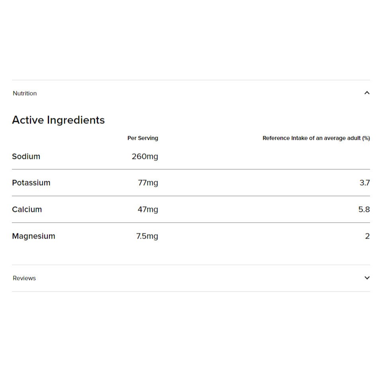Click the 5.8 calcium reference intake
Image resolution: width=376 pixels, height=376 pixels.
(x=364, y=210)
